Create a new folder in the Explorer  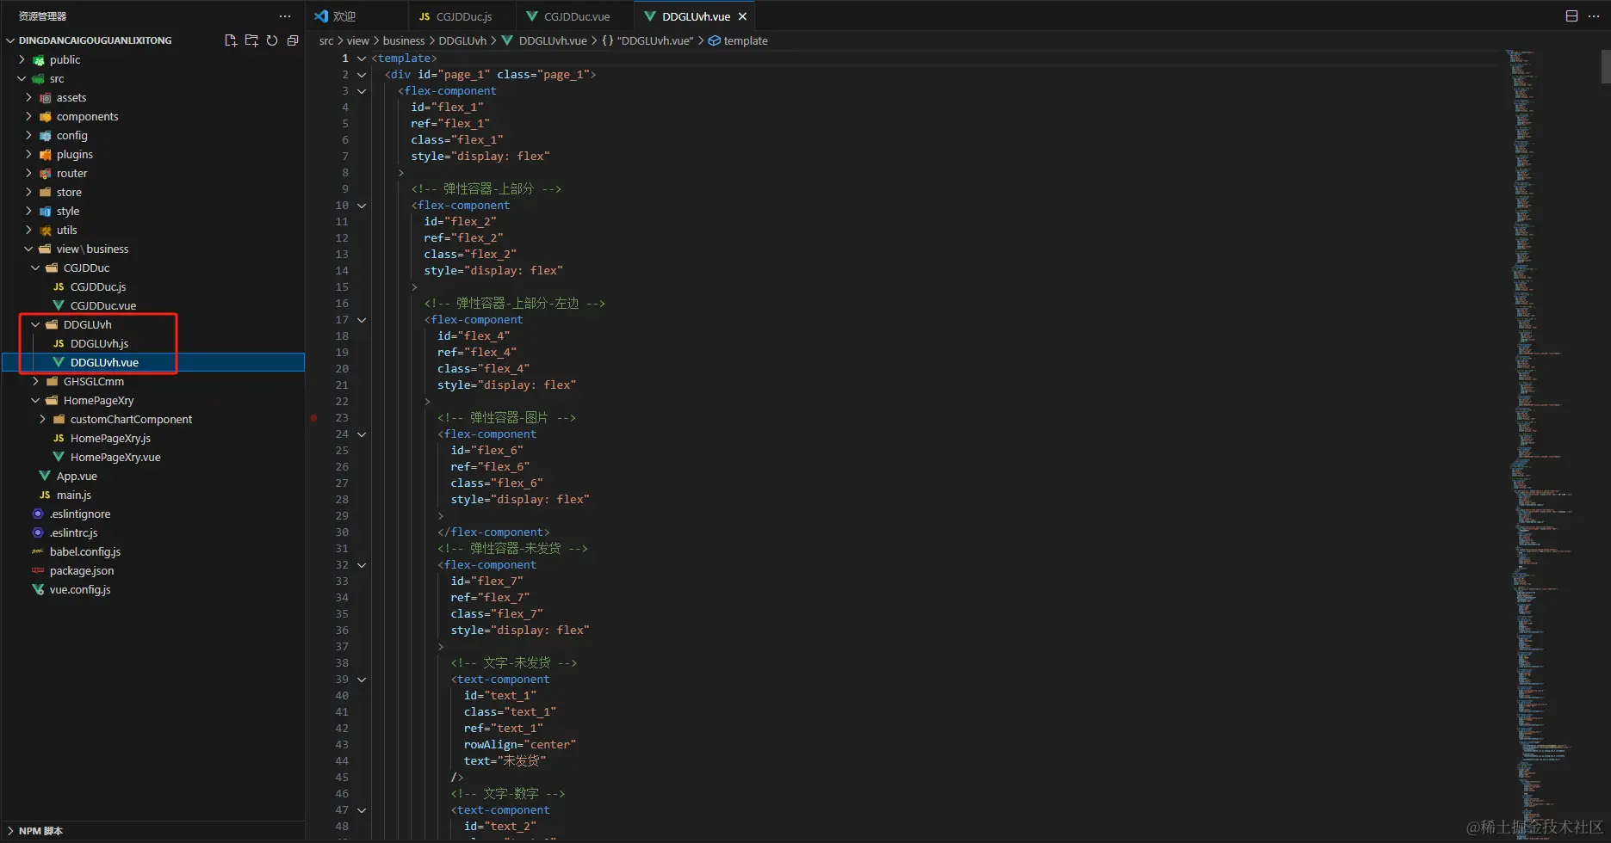click(x=251, y=40)
